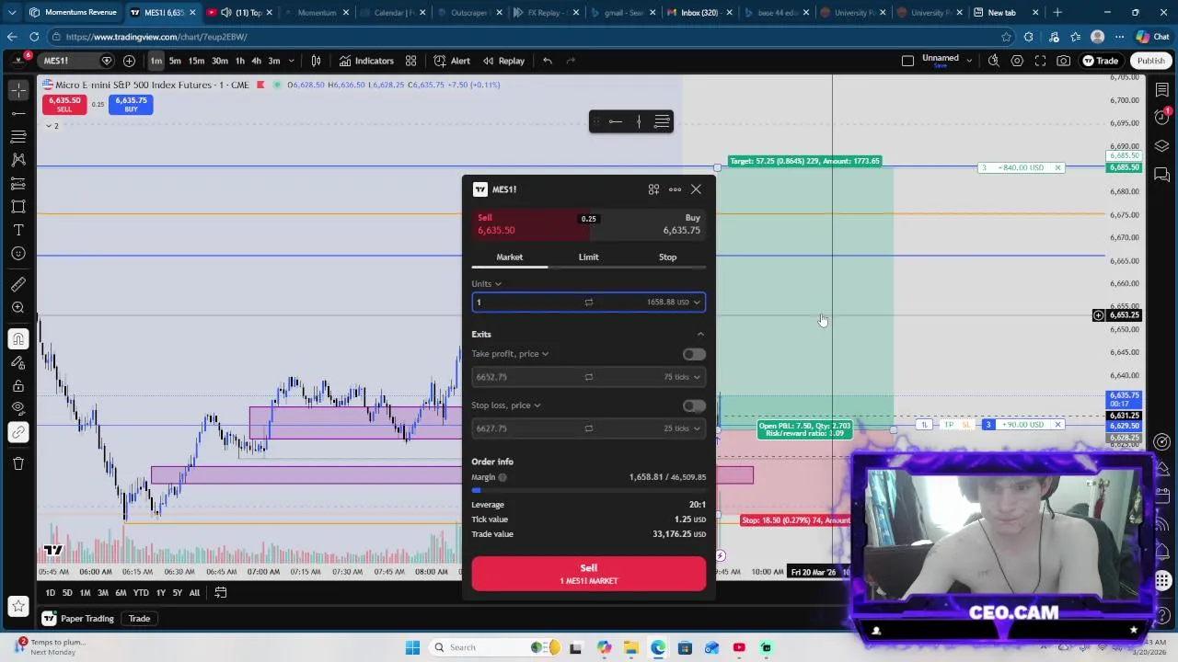Click Trade button beside Paper Trading

pyautogui.click(x=139, y=619)
